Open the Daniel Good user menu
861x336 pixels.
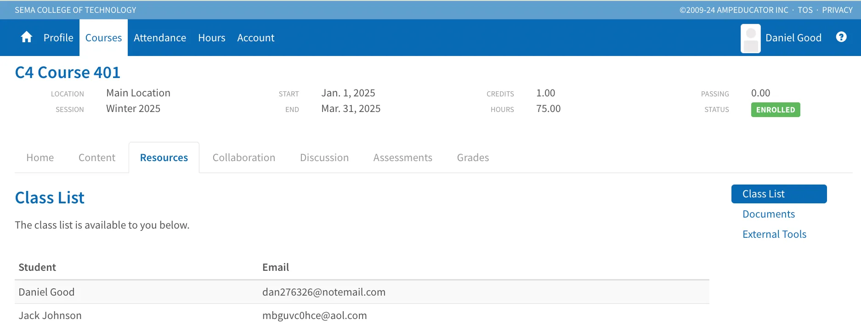click(793, 38)
